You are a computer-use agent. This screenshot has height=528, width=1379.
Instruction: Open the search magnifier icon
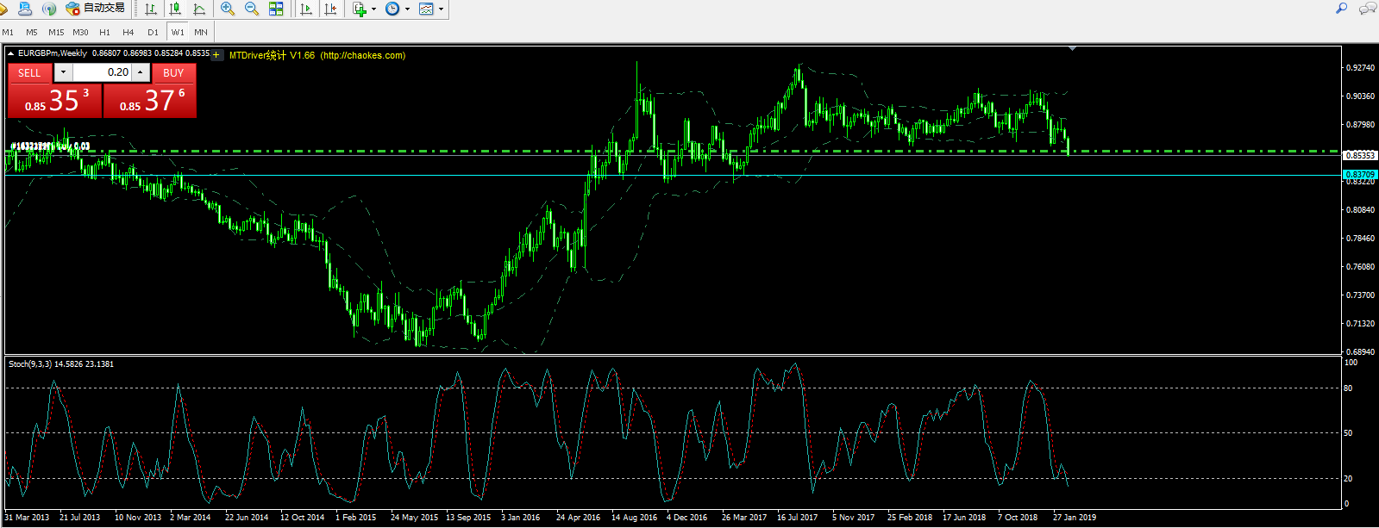[x=1341, y=9]
